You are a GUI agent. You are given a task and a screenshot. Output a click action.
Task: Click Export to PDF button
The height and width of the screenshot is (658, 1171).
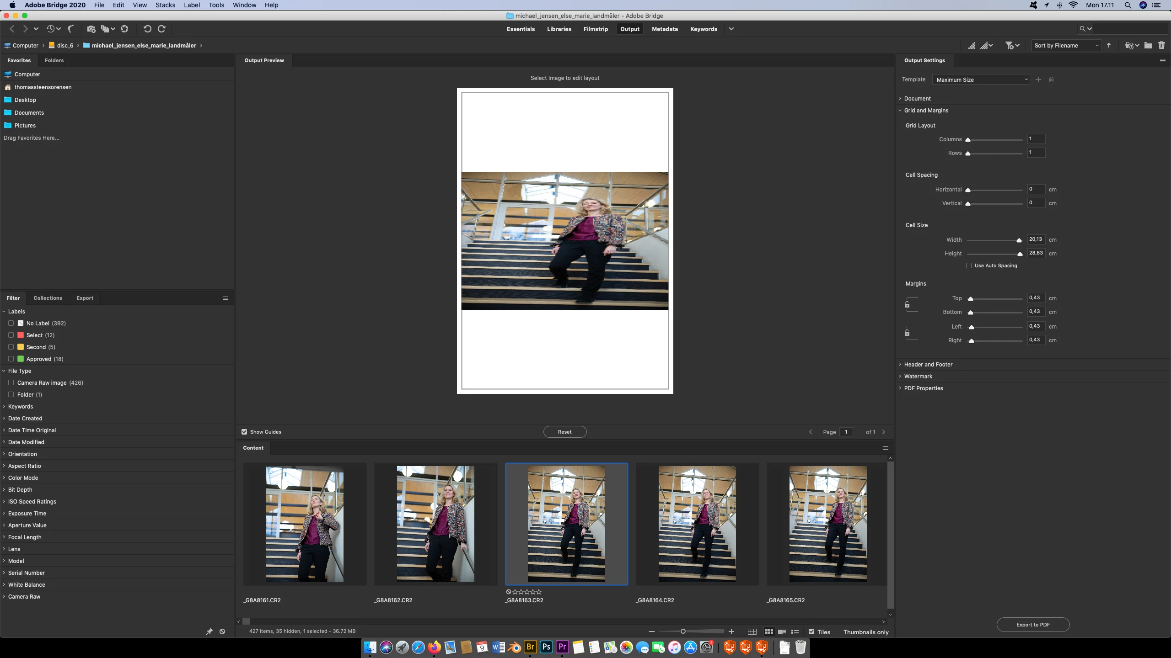pos(1033,625)
